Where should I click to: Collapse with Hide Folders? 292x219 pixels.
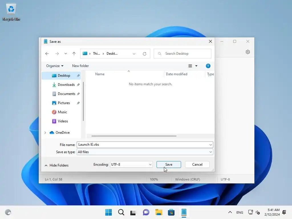click(x=57, y=165)
